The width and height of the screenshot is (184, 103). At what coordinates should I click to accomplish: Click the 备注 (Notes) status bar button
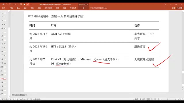pyautogui.click(x=136, y=99)
